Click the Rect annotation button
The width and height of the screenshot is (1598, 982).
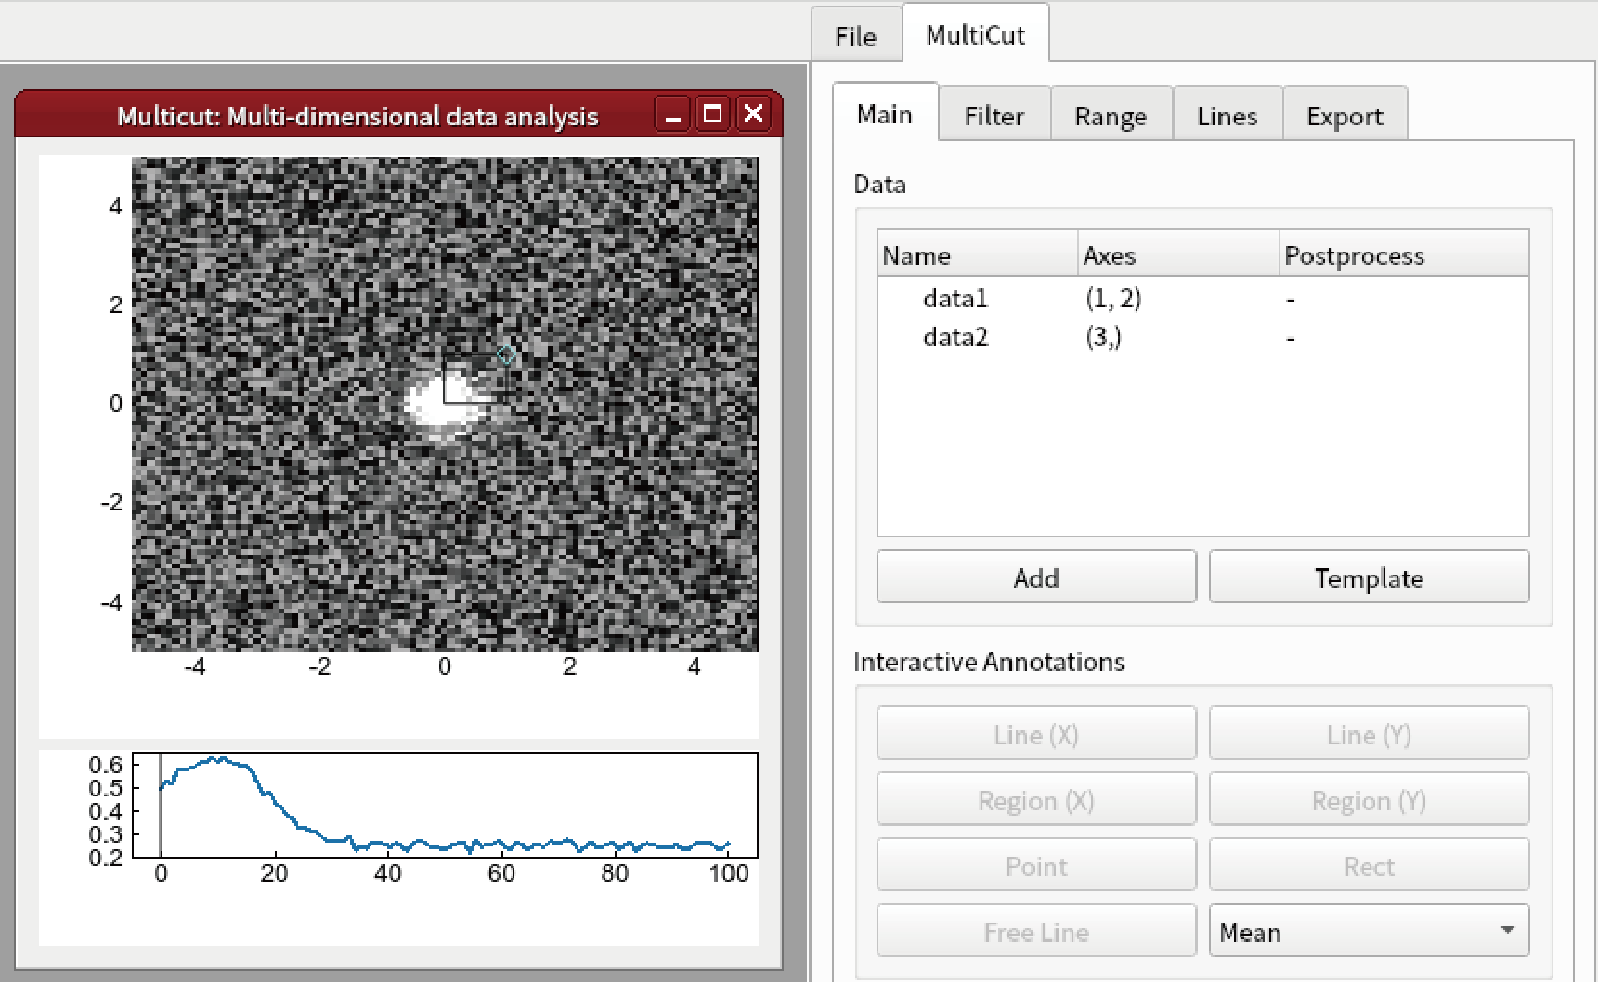pyautogui.click(x=1369, y=866)
